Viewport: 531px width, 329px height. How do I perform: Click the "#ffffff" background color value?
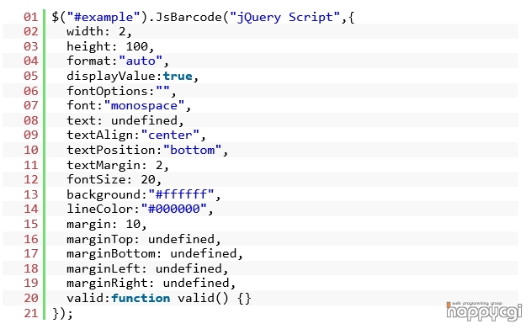coord(181,194)
